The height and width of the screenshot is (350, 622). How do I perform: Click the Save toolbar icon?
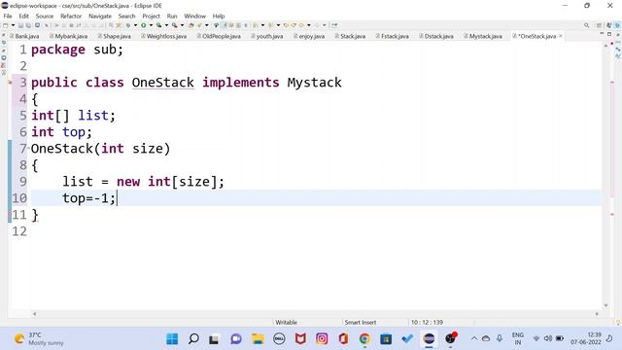coord(20,25)
